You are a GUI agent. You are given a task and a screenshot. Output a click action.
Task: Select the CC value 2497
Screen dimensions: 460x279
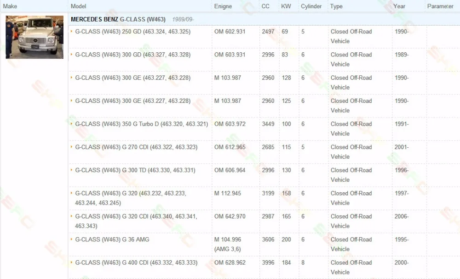coord(268,31)
